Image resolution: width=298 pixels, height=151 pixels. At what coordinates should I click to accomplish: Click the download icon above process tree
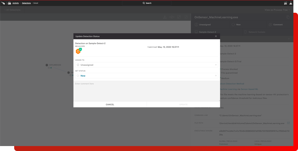coord(165,17)
